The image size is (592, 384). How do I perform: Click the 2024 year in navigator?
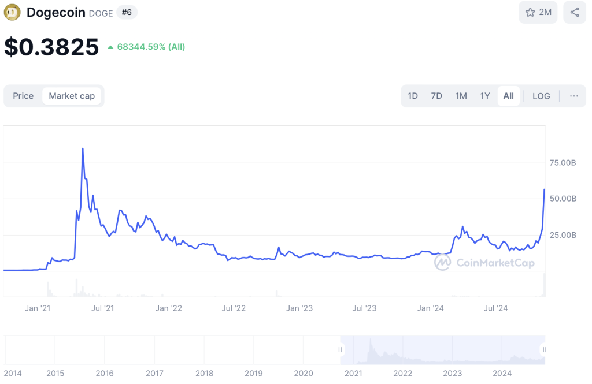(x=502, y=374)
